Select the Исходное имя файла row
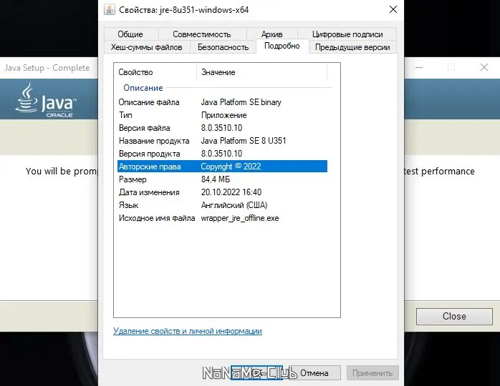Image resolution: width=500 pixels, height=386 pixels. (222, 218)
